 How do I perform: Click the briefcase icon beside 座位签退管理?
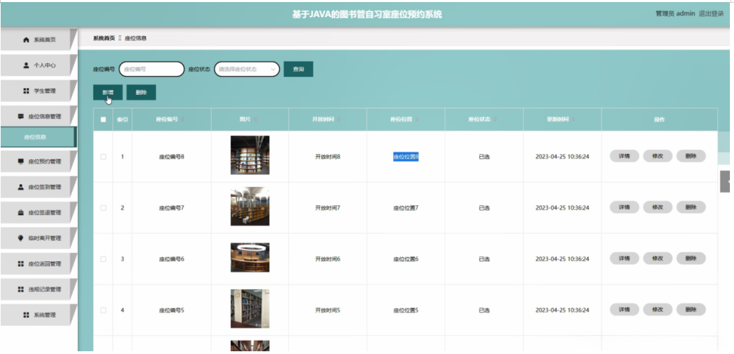(21, 212)
